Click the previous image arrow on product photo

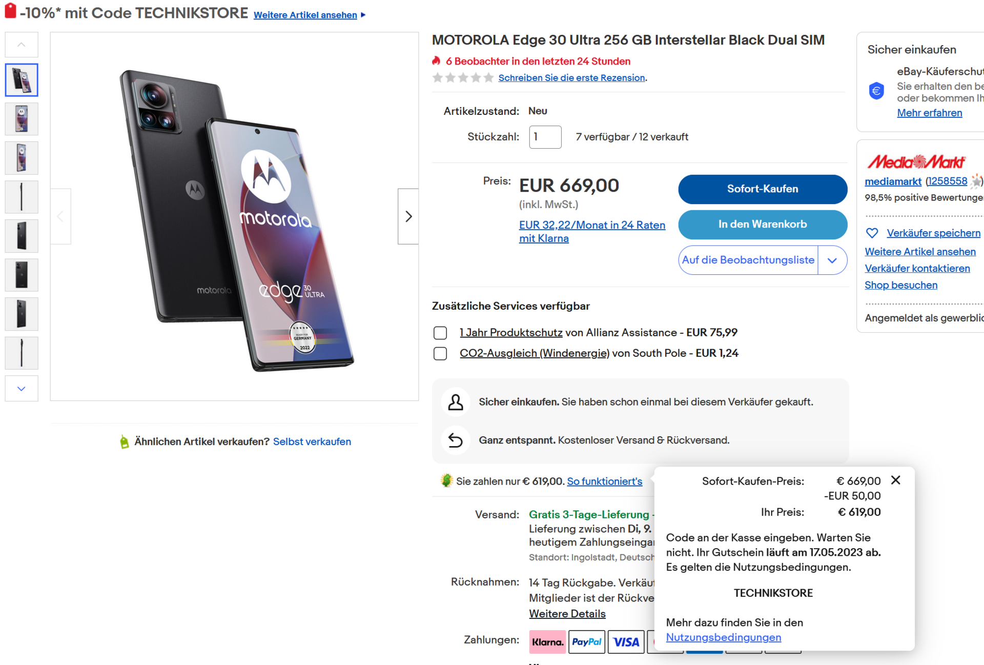click(60, 216)
